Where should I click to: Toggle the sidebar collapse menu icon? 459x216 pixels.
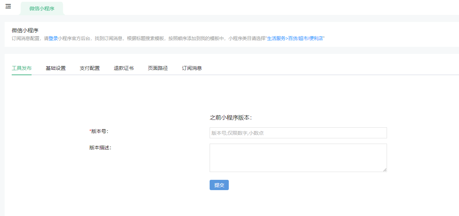point(8,6)
